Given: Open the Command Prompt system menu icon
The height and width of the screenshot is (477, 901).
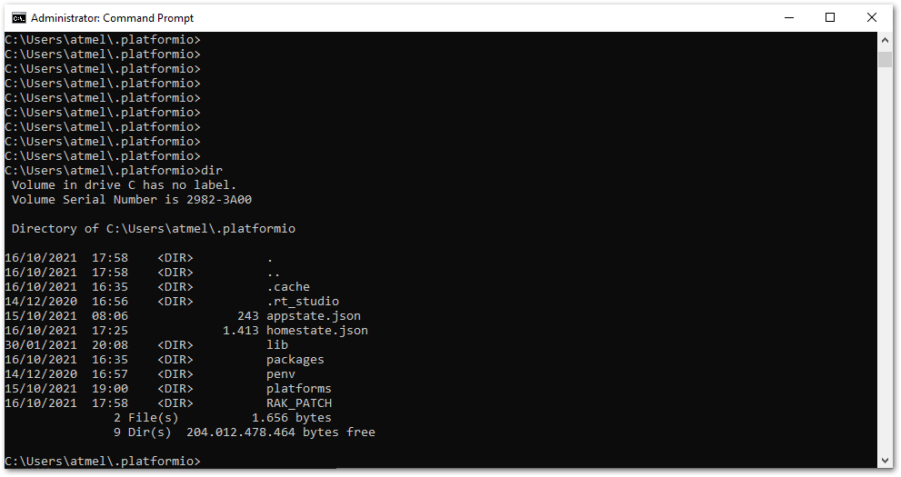Looking at the screenshot, I should [x=19, y=18].
